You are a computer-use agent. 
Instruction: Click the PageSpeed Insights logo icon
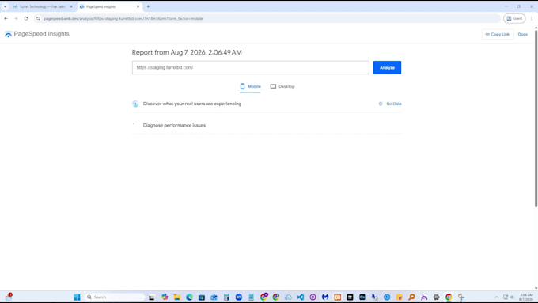8,34
